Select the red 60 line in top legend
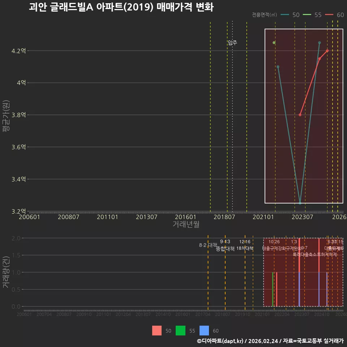The width and height of the screenshot is (347, 347). click(x=329, y=15)
